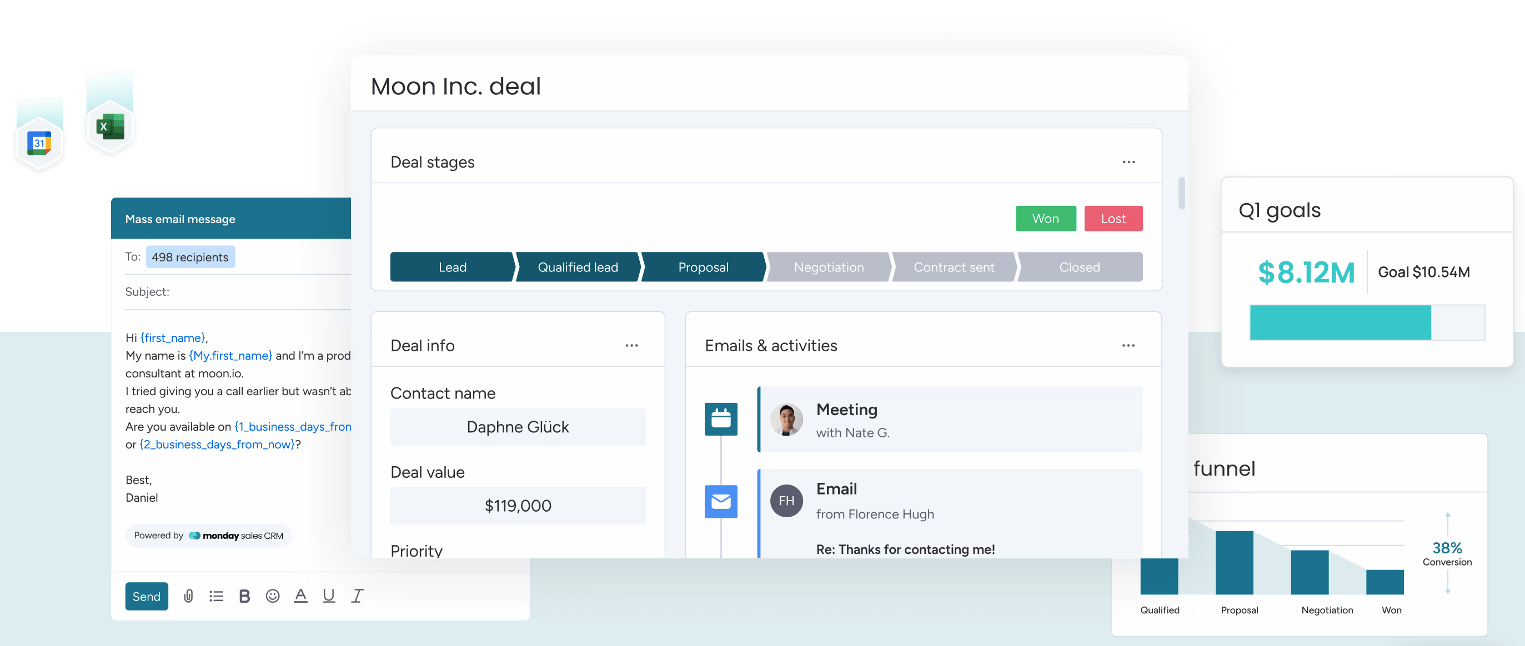Click the email envelope icon next to Florence Hugh
Image resolution: width=1525 pixels, height=646 pixels.
click(720, 501)
